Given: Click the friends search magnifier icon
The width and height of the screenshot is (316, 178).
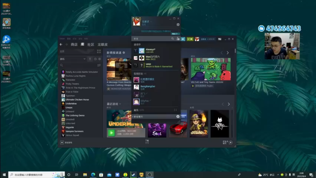Looking at the screenshot, I should pyautogui.click(x=173, y=38).
